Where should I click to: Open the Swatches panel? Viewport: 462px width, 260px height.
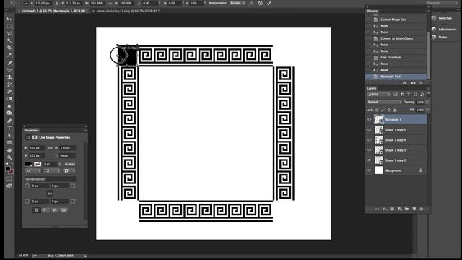[442, 18]
